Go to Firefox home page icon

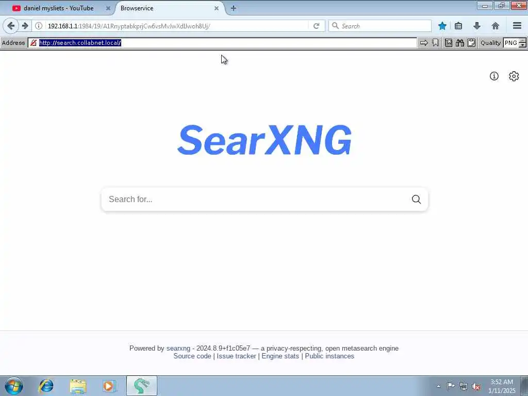pyautogui.click(x=496, y=26)
